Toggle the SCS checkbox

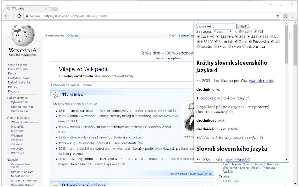coord(237,36)
